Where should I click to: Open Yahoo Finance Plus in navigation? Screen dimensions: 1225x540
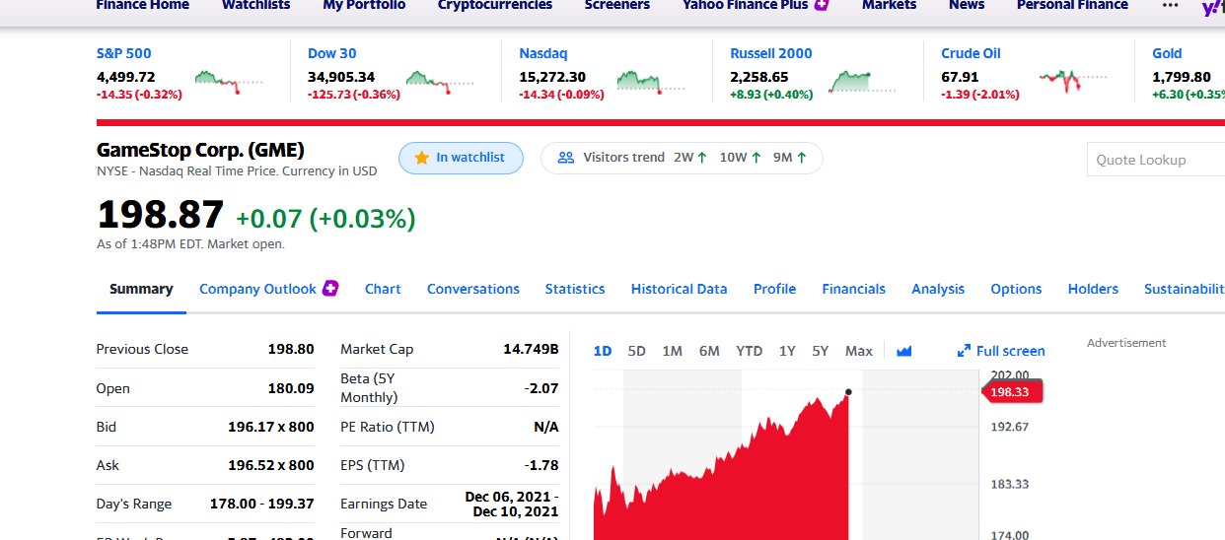(745, 5)
